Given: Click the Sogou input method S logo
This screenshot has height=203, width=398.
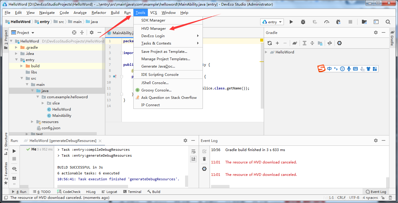Looking at the screenshot, I should click(321, 69).
